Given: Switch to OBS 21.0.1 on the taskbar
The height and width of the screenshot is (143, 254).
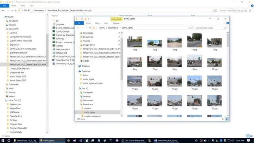Looking at the screenshot, I should point(133,141).
